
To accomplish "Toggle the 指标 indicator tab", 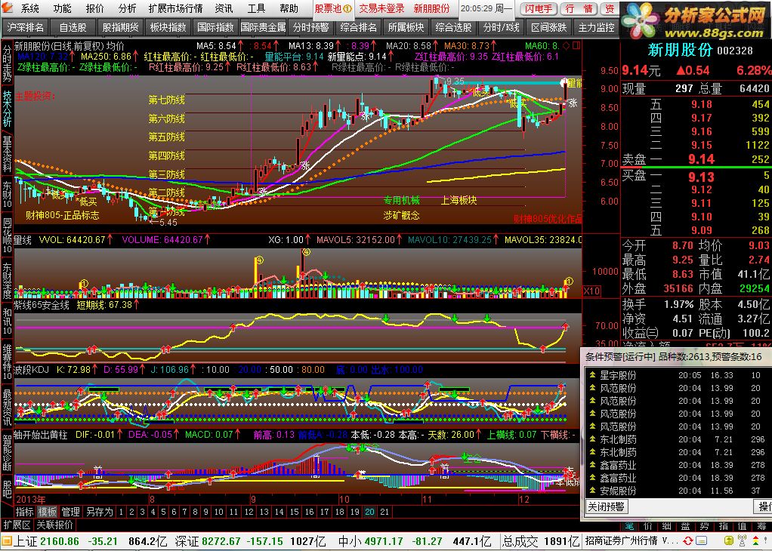I will [x=24, y=512].
